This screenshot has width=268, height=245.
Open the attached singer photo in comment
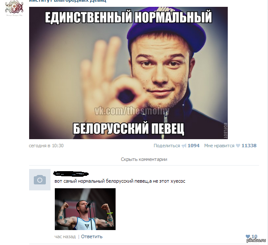pyautogui.click(x=85, y=209)
